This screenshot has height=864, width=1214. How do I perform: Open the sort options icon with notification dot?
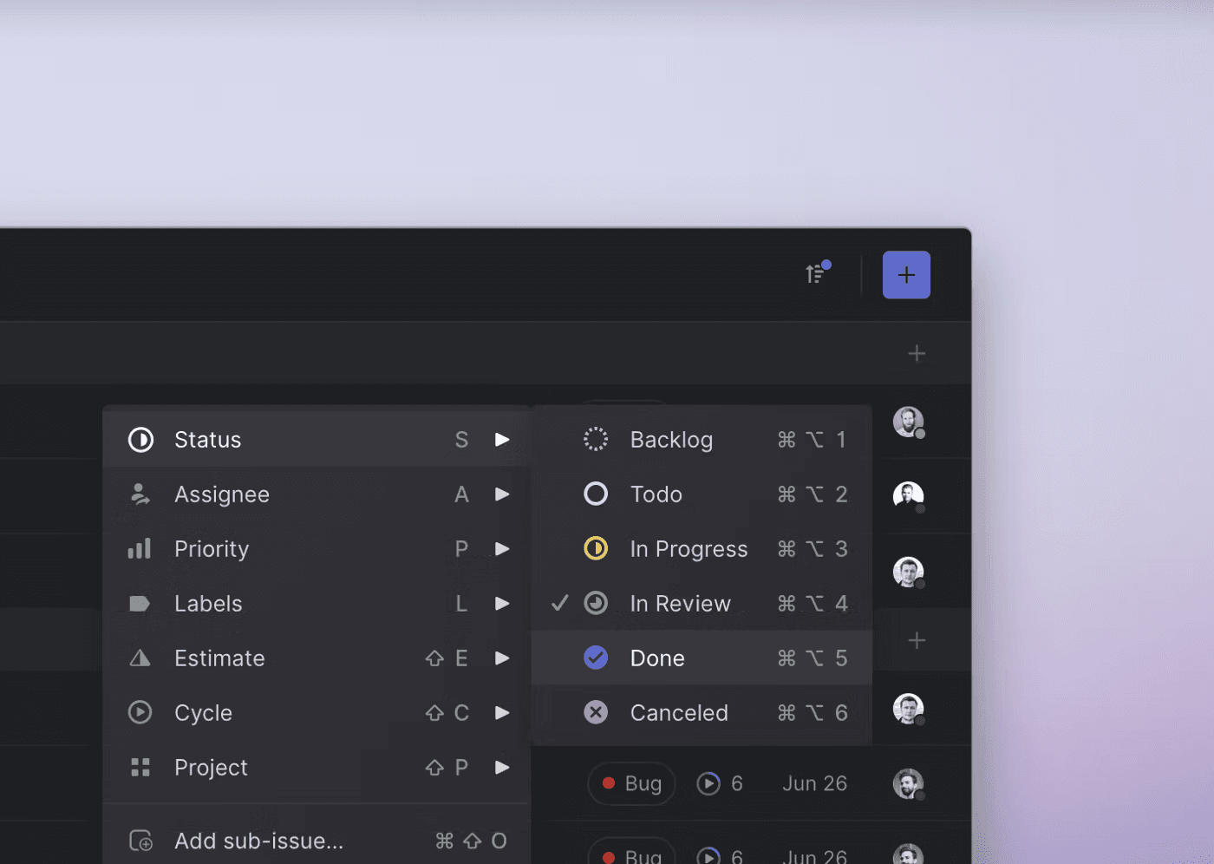(x=816, y=272)
